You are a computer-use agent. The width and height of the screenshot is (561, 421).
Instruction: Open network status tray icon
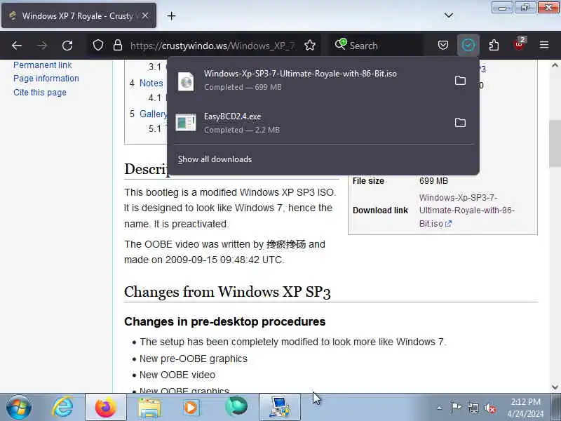(473, 408)
